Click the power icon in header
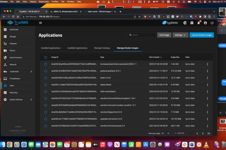Screen dimensions: 226x150 (212, 23)
